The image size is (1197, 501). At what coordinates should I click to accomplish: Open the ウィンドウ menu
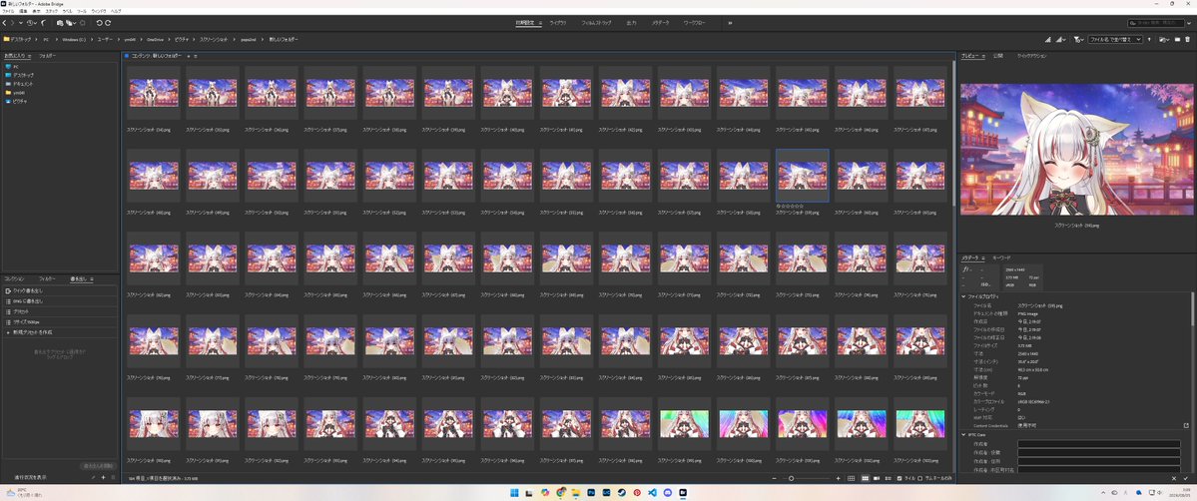99,11
